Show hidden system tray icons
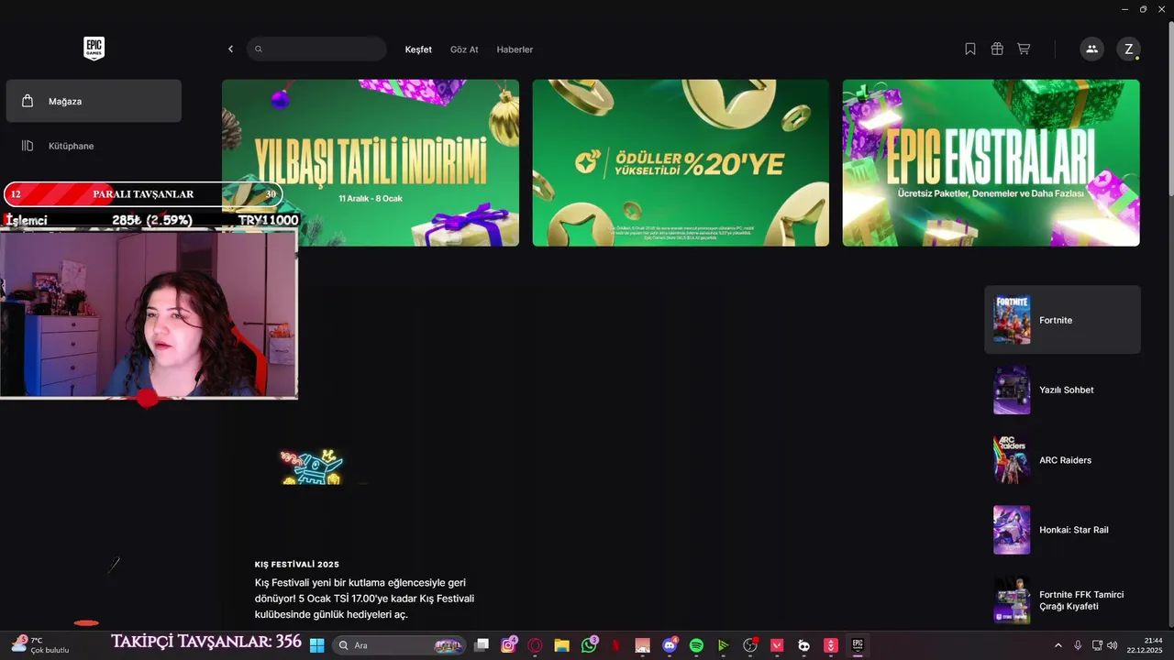The height and width of the screenshot is (660, 1174). (1058, 645)
